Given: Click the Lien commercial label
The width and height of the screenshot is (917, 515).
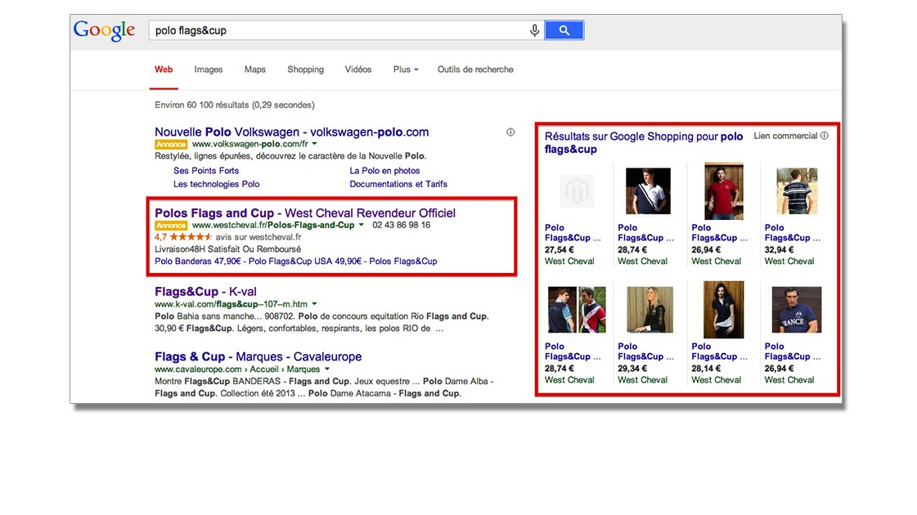Looking at the screenshot, I should coord(785,136).
